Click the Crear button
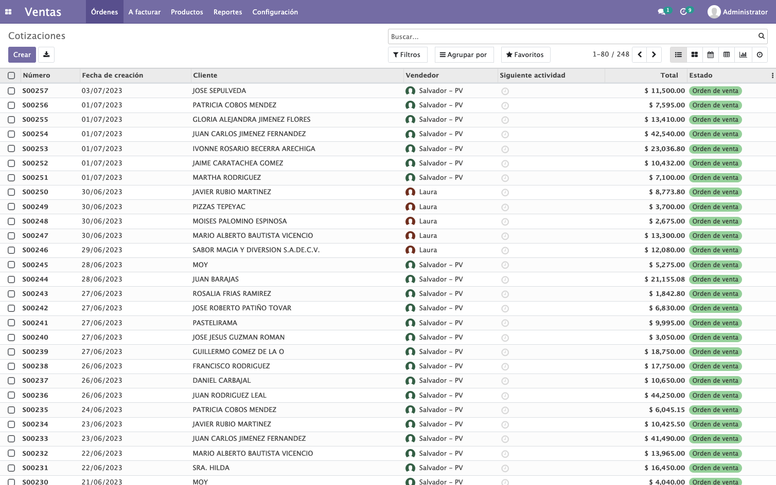The image size is (776, 485). (22, 54)
